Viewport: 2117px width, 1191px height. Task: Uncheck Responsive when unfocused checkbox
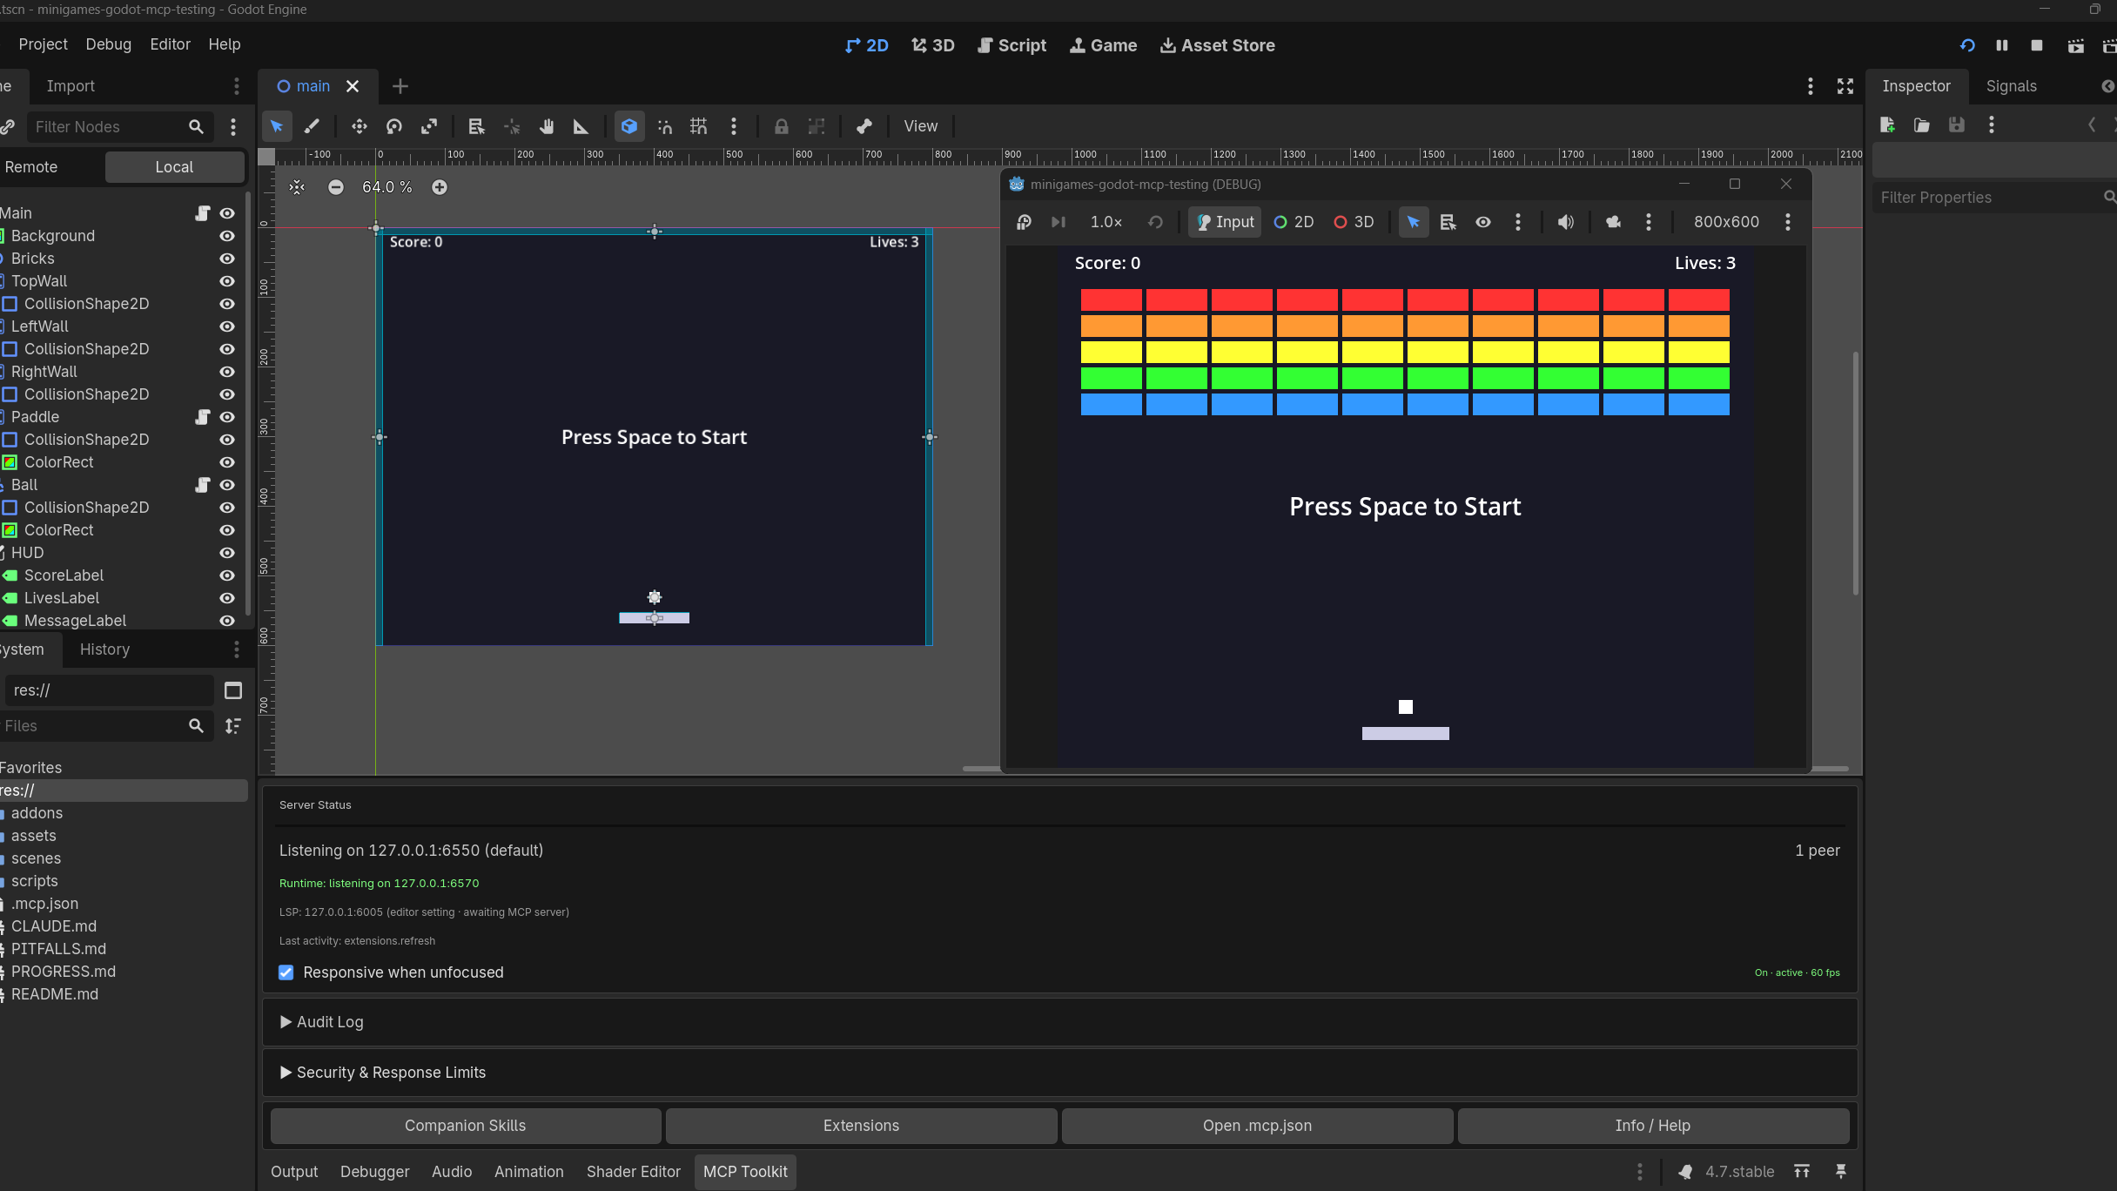click(286, 972)
